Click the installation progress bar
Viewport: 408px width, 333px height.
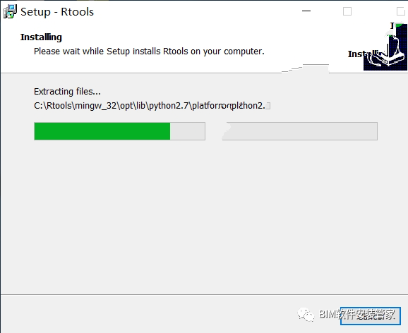click(205, 131)
